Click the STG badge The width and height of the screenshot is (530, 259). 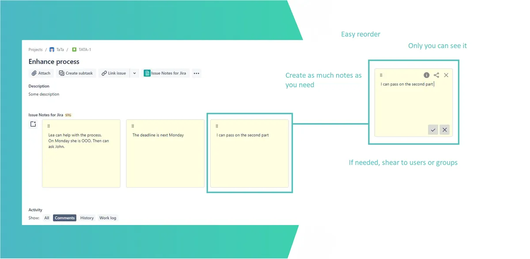68,115
